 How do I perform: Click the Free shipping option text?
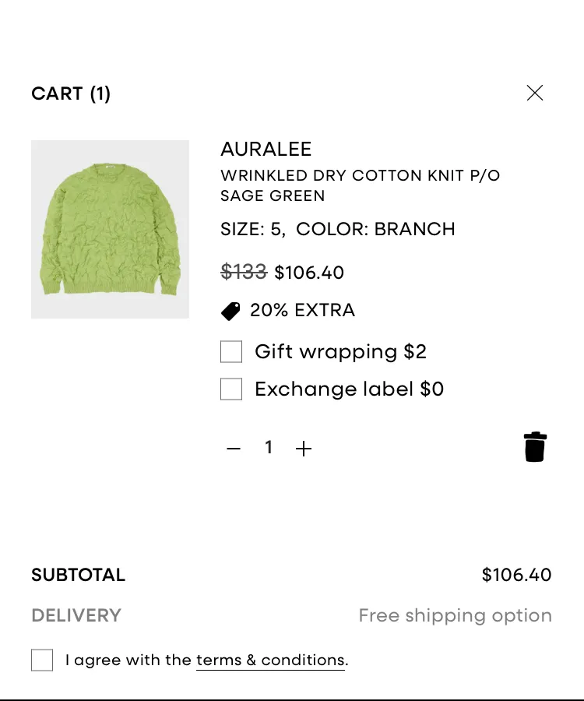(x=455, y=615)
